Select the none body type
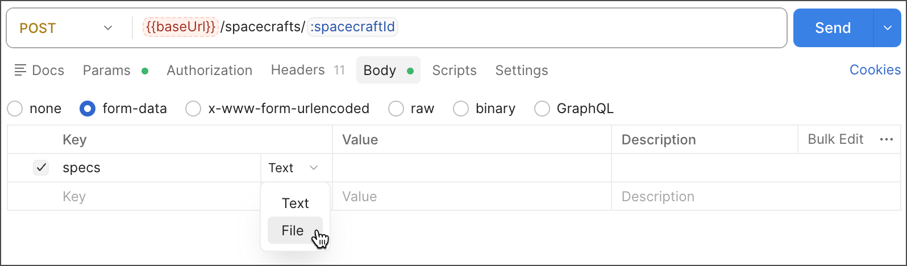The image size is (907, 266). click(x=15, y=109)
